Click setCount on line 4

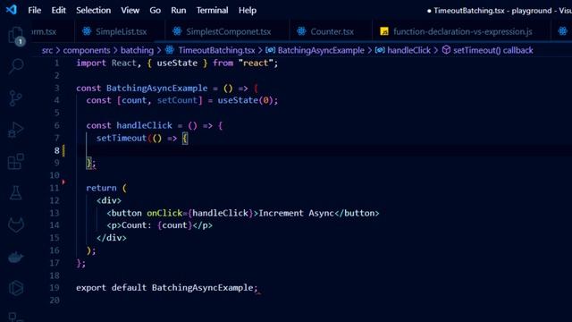(x=177, y=100)
